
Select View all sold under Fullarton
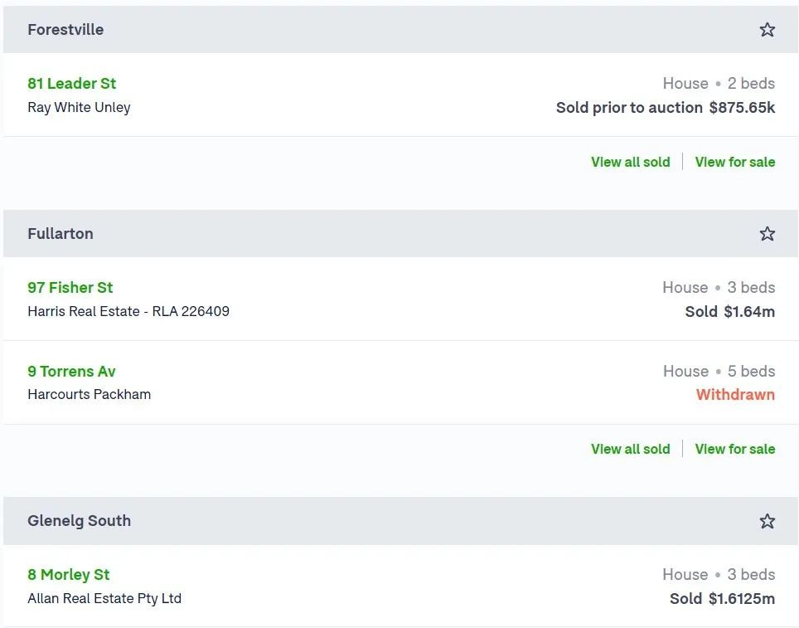tap(631, 449)
